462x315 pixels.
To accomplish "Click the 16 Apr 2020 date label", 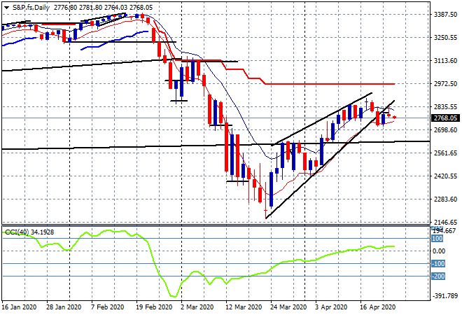I will tap(378, 307).
